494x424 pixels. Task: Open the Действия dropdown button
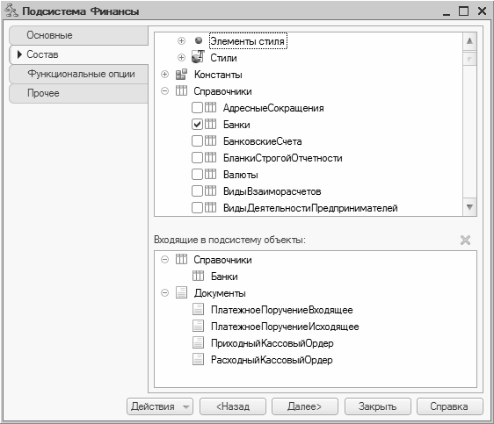coord(160,406)
